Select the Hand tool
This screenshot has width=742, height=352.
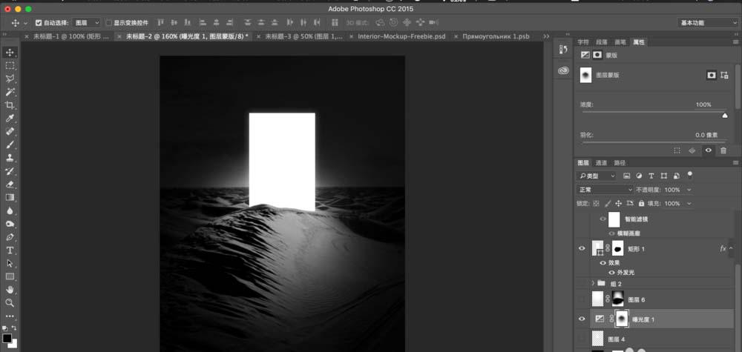click(10, 290)
